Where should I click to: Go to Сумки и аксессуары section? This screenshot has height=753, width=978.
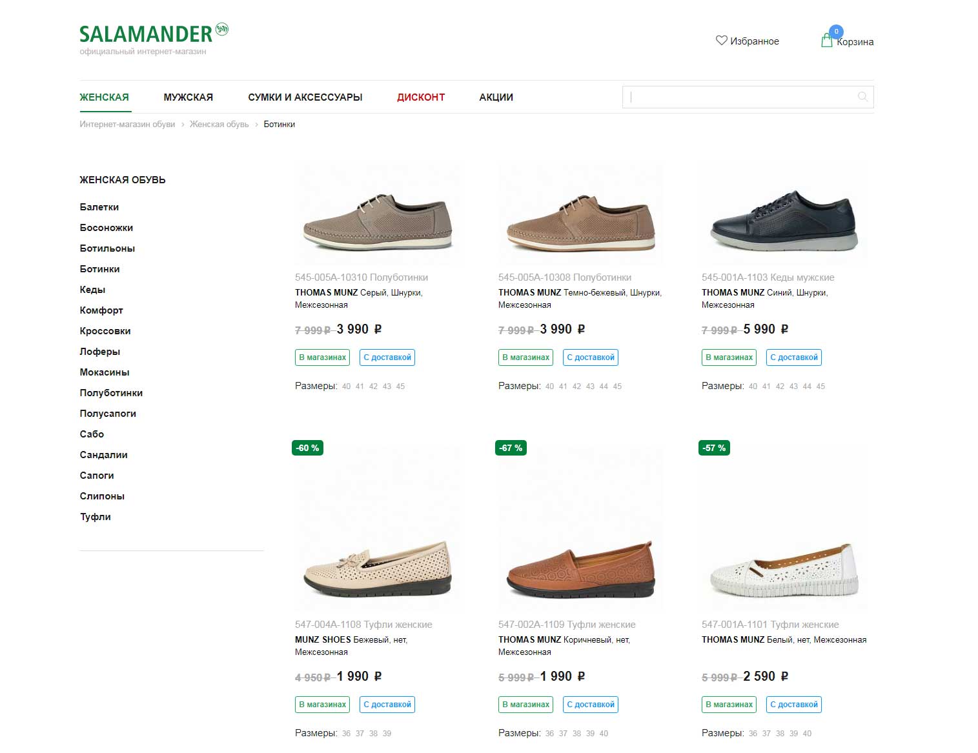305,97
